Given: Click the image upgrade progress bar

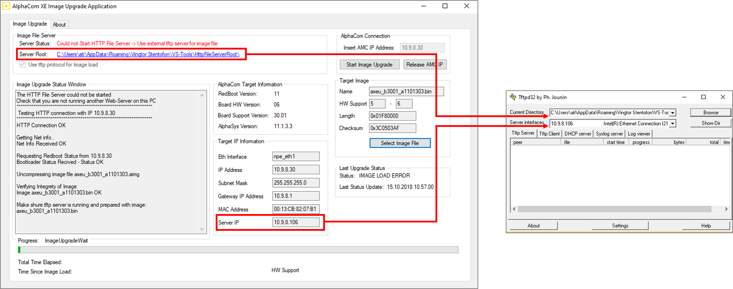Looking at the screenshot, I should click(238, 250).
